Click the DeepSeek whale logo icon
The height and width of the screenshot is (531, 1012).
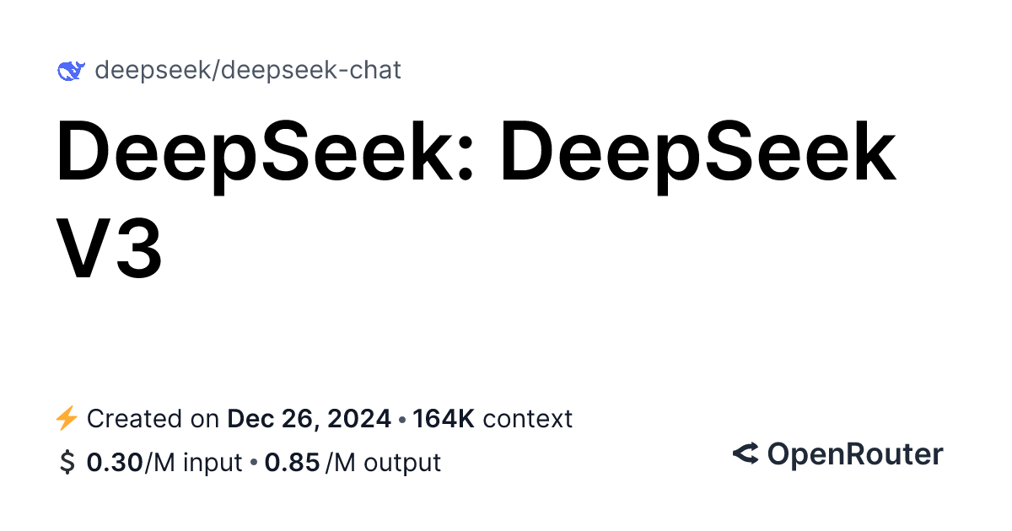(x=70, y=71)
